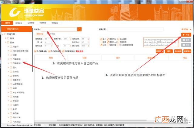
Task: Open the red 有关信息 link
Action: 79,51
